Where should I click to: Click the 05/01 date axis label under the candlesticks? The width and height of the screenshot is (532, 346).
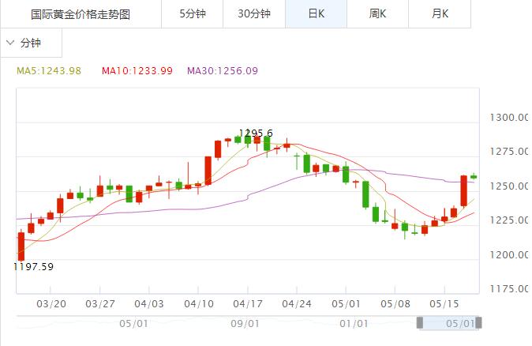pyautogui.click(x=346, y=303)
